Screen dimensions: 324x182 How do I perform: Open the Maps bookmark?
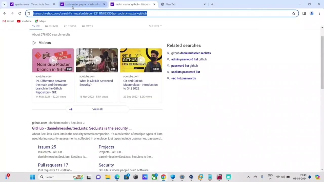40,21
